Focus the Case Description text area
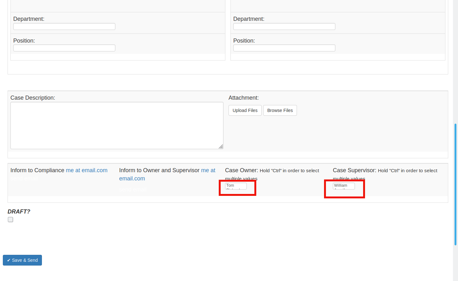 tap(117, 126)
